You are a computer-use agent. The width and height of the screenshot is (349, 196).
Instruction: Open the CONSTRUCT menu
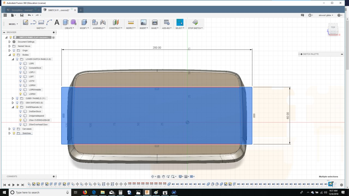(x=116, y=28)
